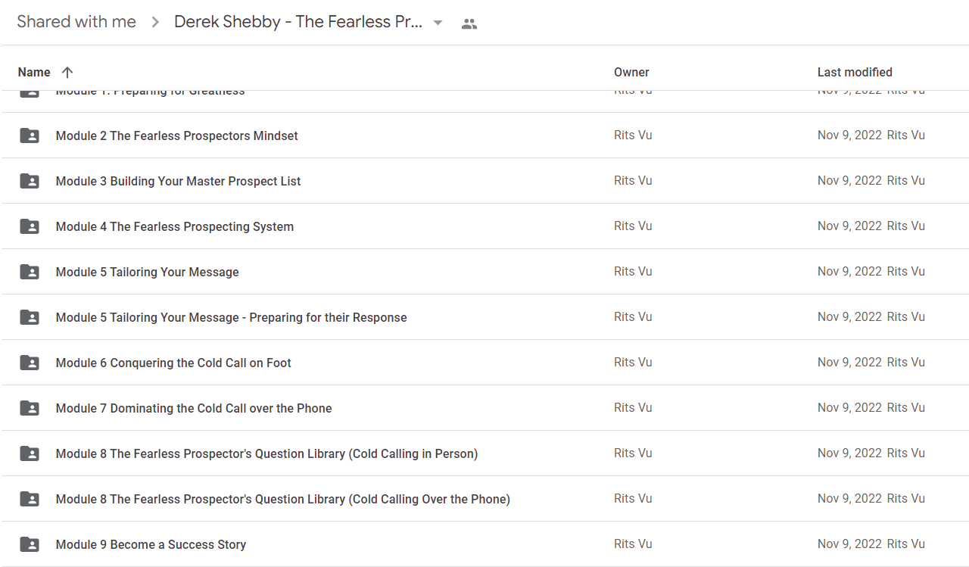
Task: Click the Module 4 shared folder icon
Action: point(30,226)
